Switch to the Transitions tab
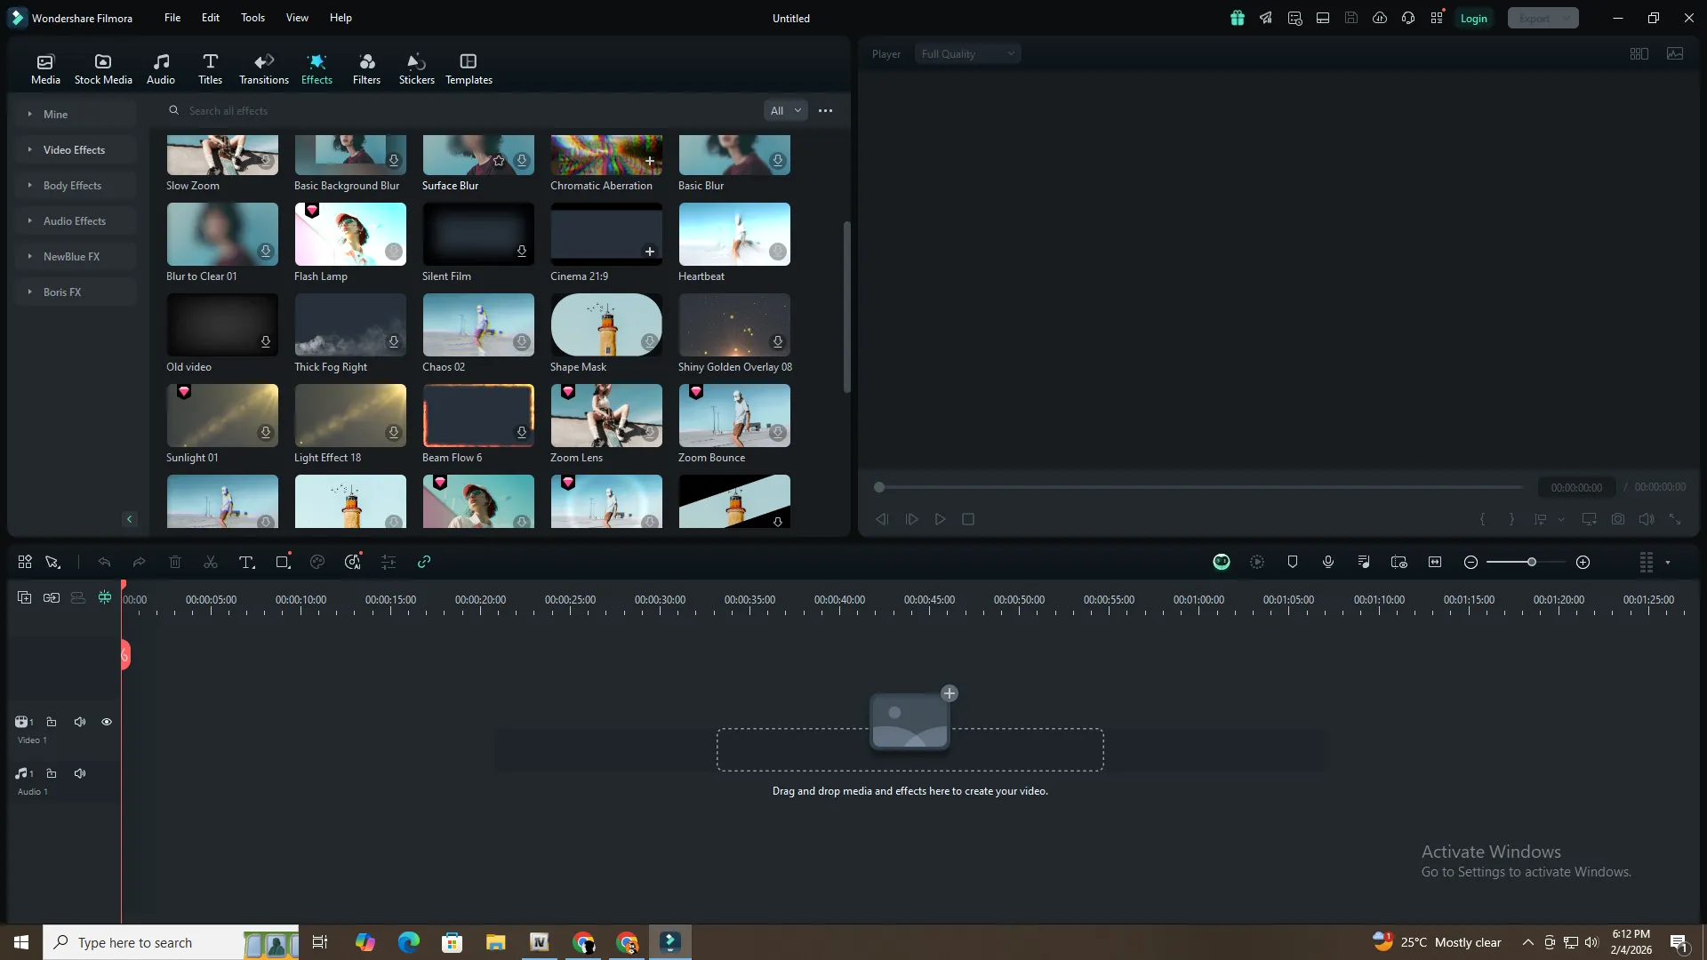 [263, 68]
